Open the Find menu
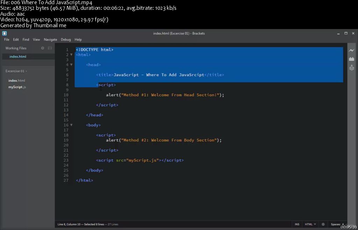Viewport: 358px width, 230px height. [26, 39]
